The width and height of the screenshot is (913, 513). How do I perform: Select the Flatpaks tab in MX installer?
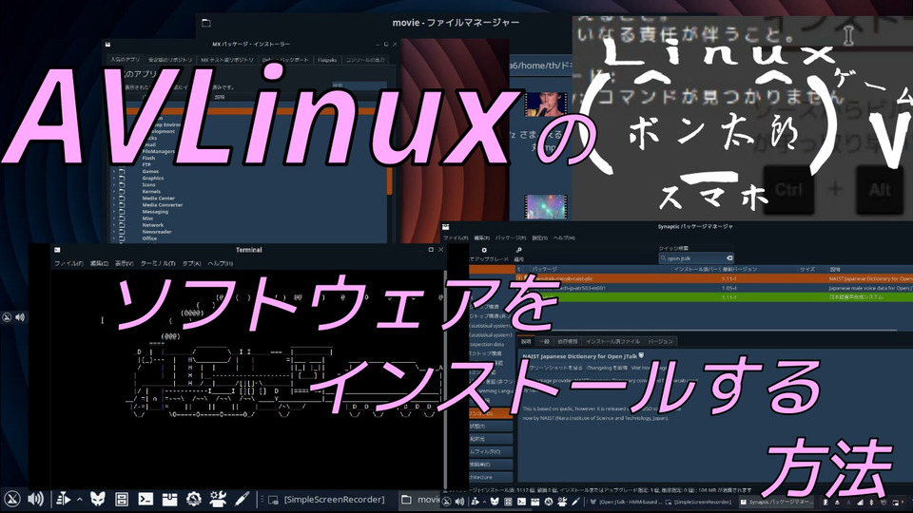(x=327, y=60)
